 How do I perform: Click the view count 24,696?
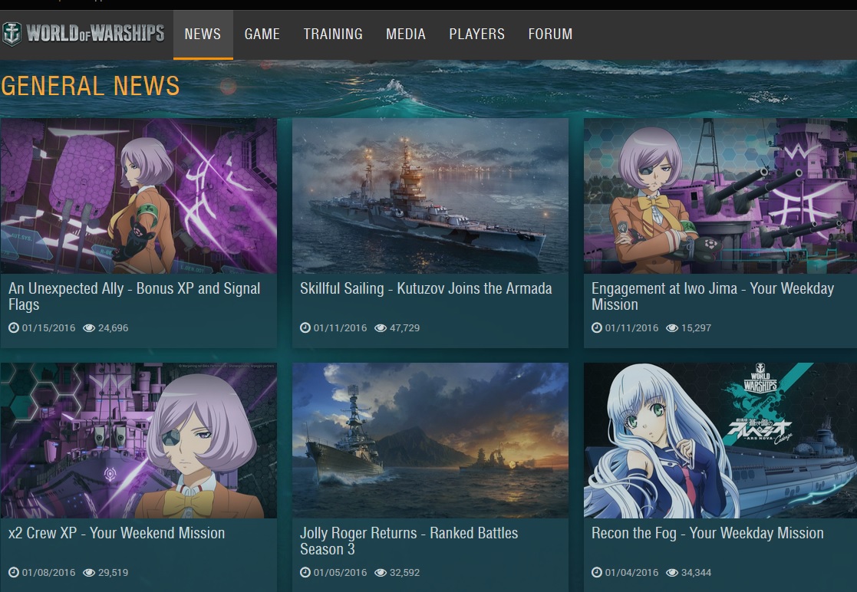point(113,327)
